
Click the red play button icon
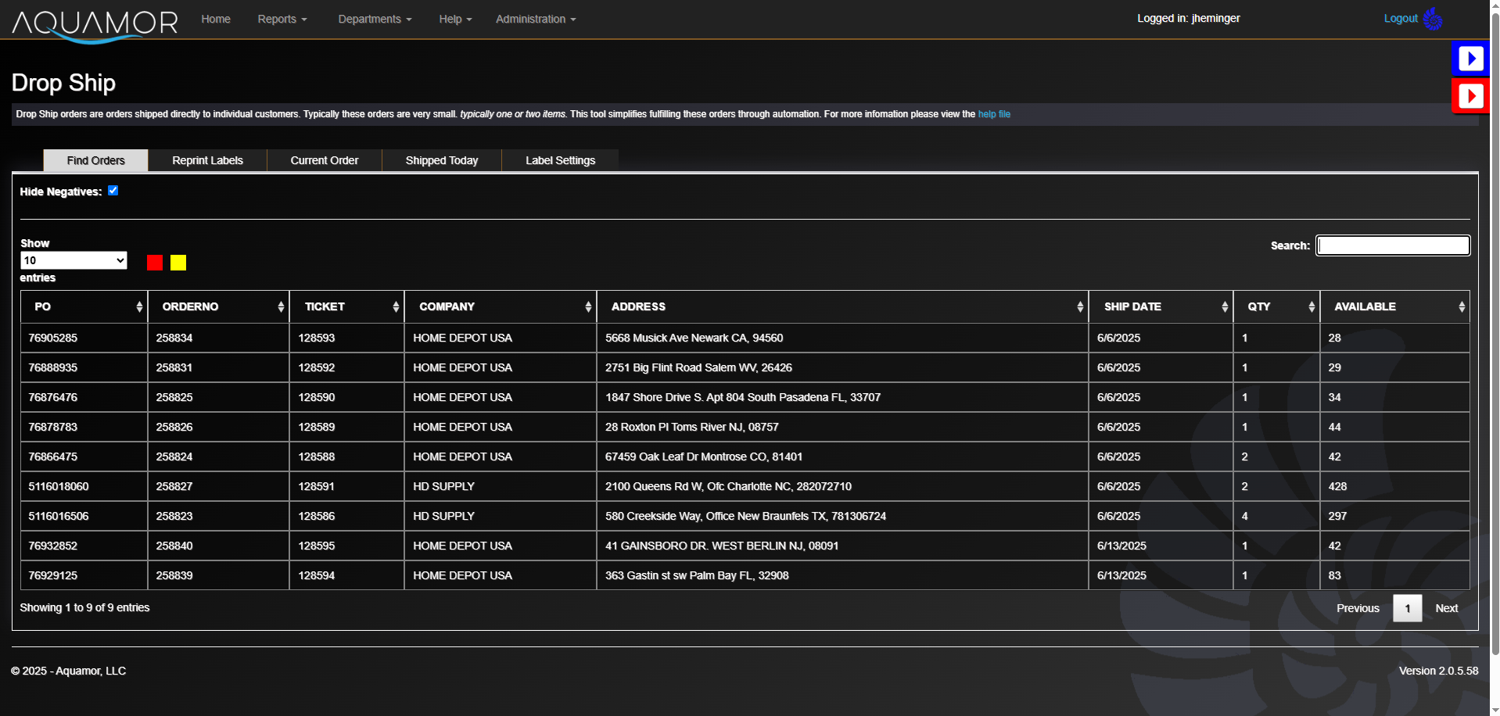coord(1470,96)
